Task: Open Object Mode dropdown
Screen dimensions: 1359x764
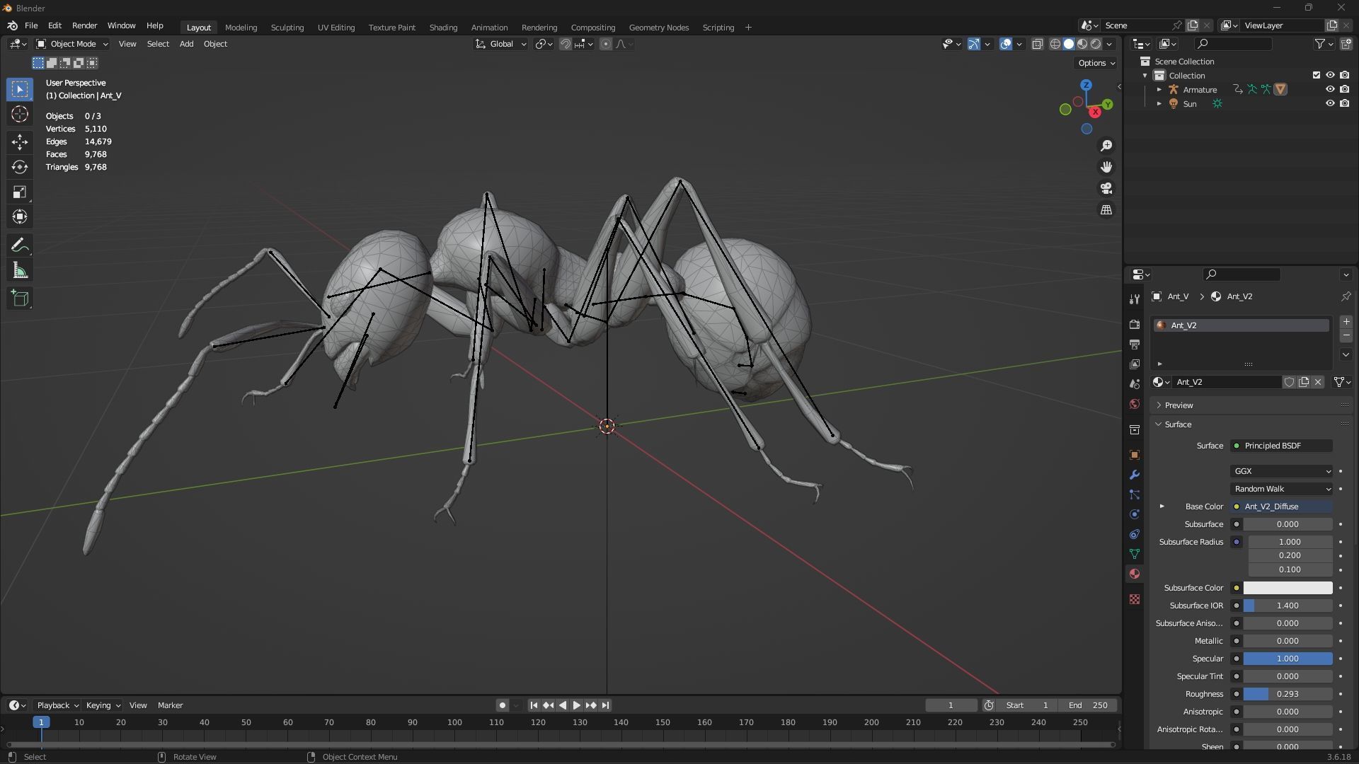Action: pos(72,44)
